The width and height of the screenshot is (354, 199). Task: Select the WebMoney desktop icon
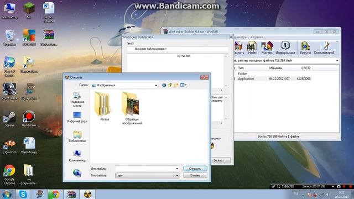[29, 146]
